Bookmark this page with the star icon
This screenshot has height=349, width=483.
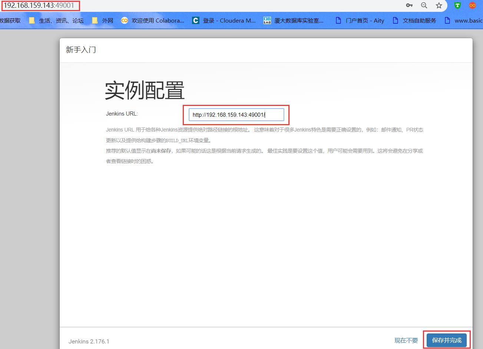coord(439,5)
